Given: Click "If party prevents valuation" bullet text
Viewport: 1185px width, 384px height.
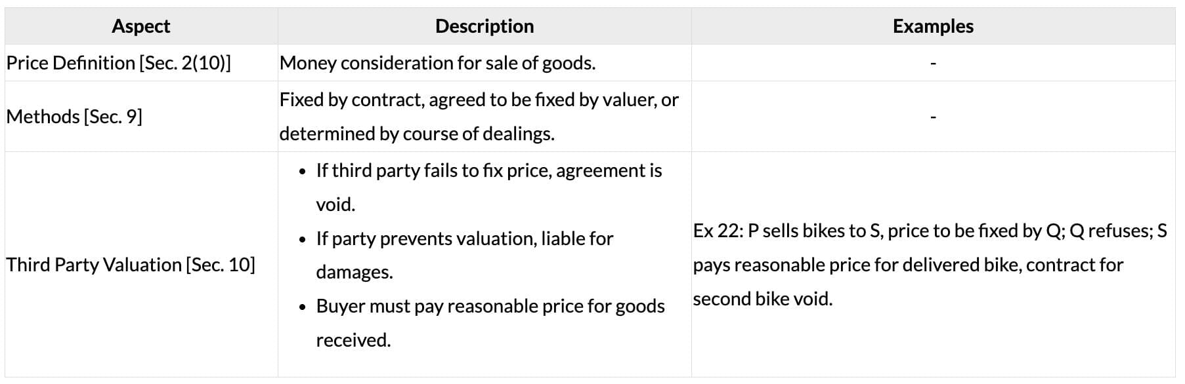Looking at the screenshot, I should coord(464,239).
